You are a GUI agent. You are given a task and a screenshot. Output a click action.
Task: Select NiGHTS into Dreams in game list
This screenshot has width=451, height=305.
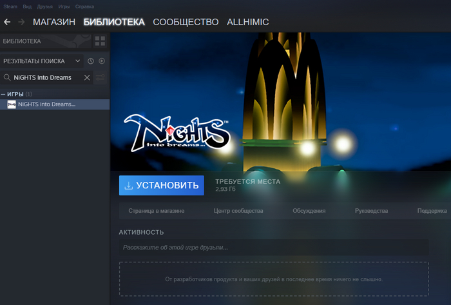click(55, 104)
